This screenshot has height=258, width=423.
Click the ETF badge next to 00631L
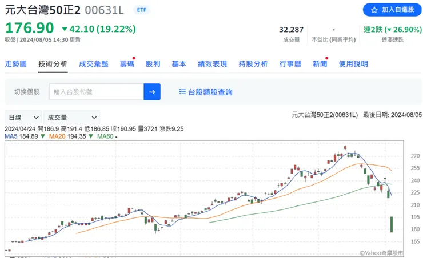[142, 10]
